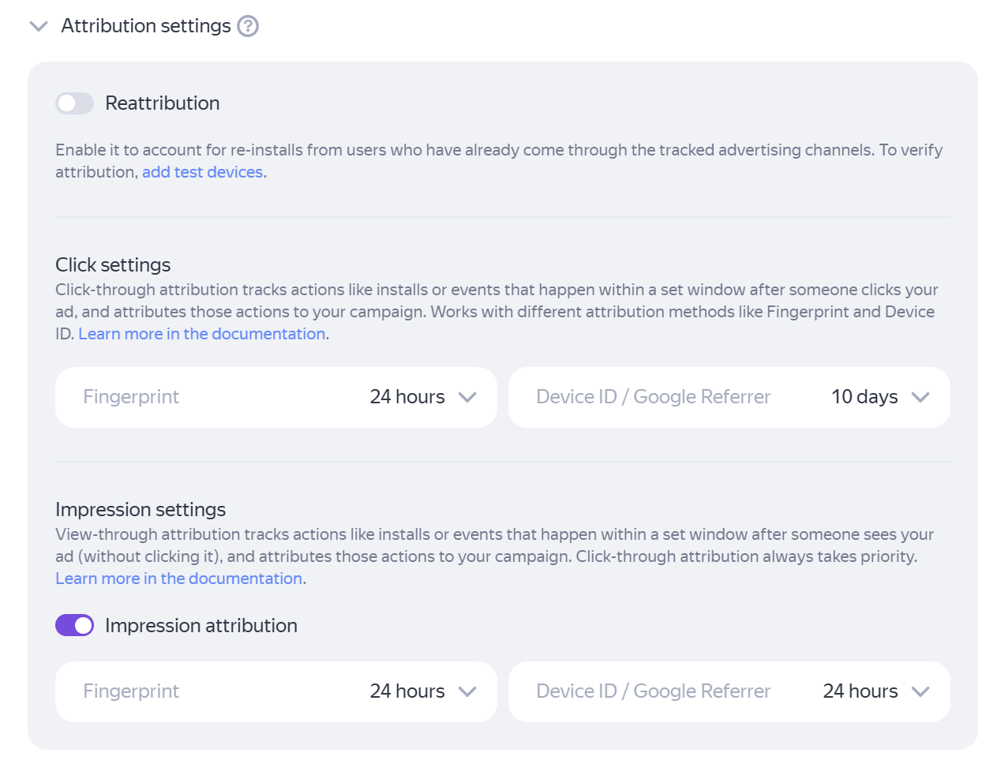The height and width of the screenshot is (764, 1001).
Task: Open Fingerprint dropdown under Click settings
Action: [276, 397]
